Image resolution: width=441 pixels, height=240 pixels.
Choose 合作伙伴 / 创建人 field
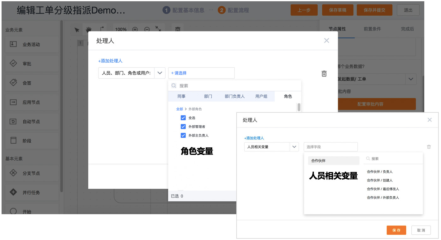pyautogui.click(x=380, y=180)
